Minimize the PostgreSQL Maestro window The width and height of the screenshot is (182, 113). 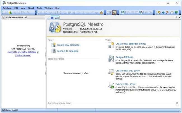pos(160,3)
